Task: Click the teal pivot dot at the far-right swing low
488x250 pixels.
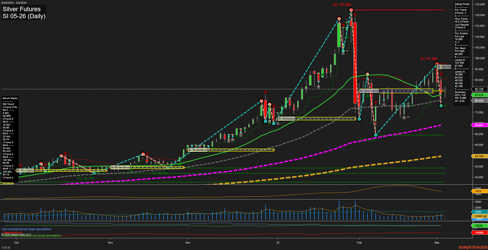Action: [442, 105]
